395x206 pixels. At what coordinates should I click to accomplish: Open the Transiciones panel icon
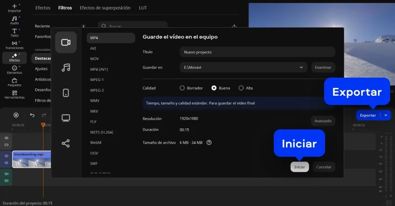pos(14,45)
